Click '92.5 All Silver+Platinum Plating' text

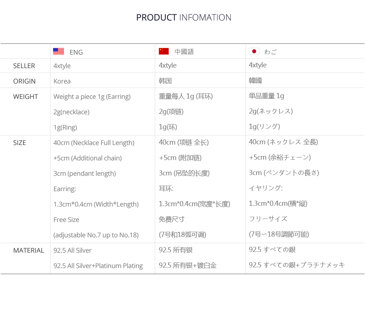click(x=98, y=266)
